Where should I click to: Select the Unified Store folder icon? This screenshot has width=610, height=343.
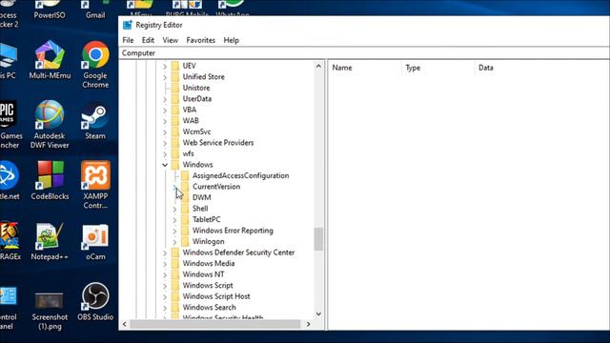pos(175,76)
